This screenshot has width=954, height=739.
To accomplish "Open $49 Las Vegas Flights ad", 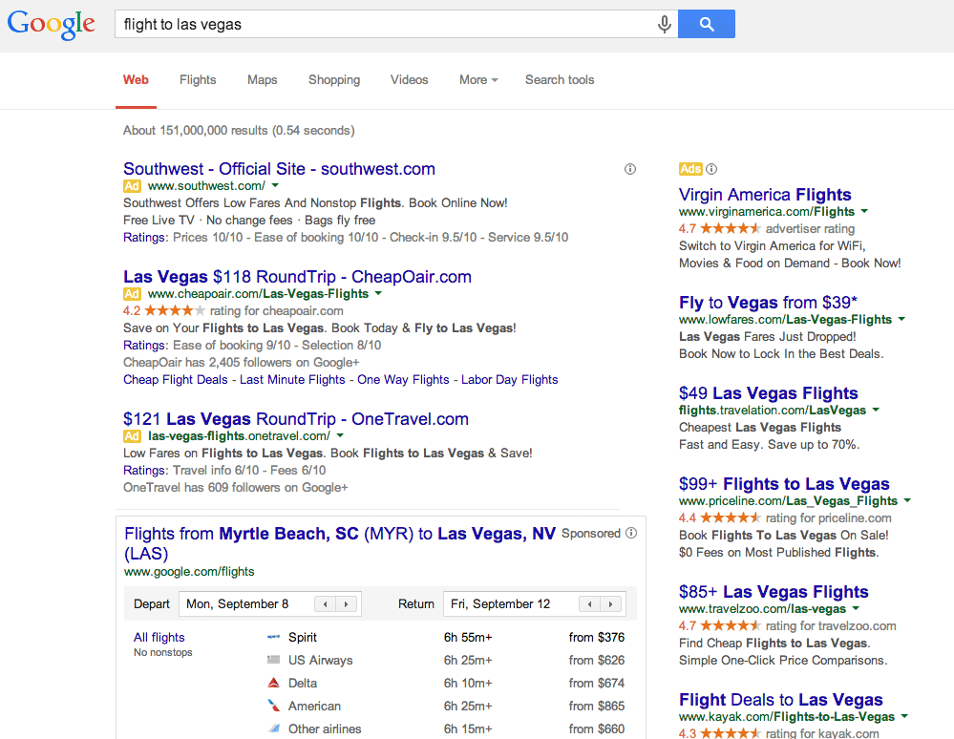I will [x=769, y=393].
